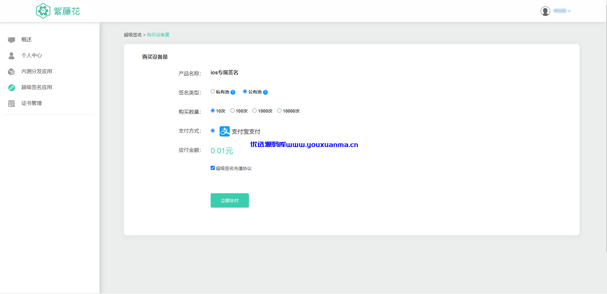Open the 证书管理 menu item
This screenshot has height=294, width=607.
coord(32,103)
